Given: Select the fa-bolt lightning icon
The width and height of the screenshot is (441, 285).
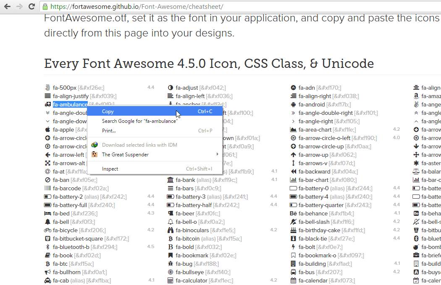Looking at the screenshot, I should (x=293, y=247).
